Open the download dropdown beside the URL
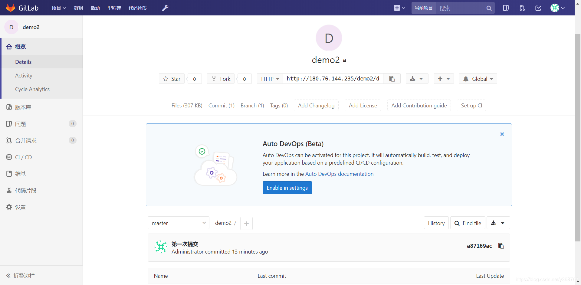Viewport: 581px width, 285px height. point(417,79)
